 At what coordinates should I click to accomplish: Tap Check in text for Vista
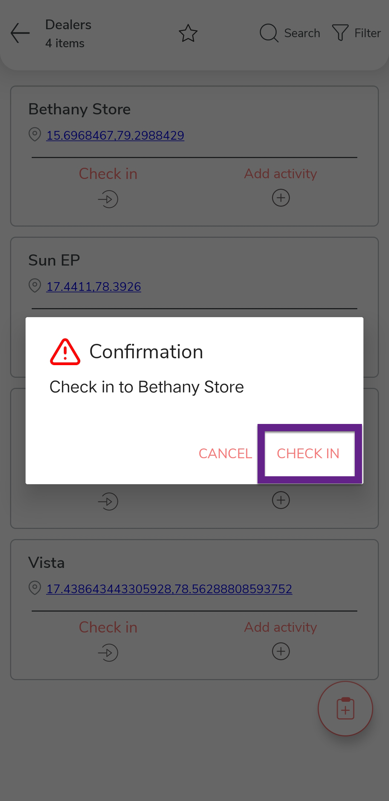pos(108,627)
